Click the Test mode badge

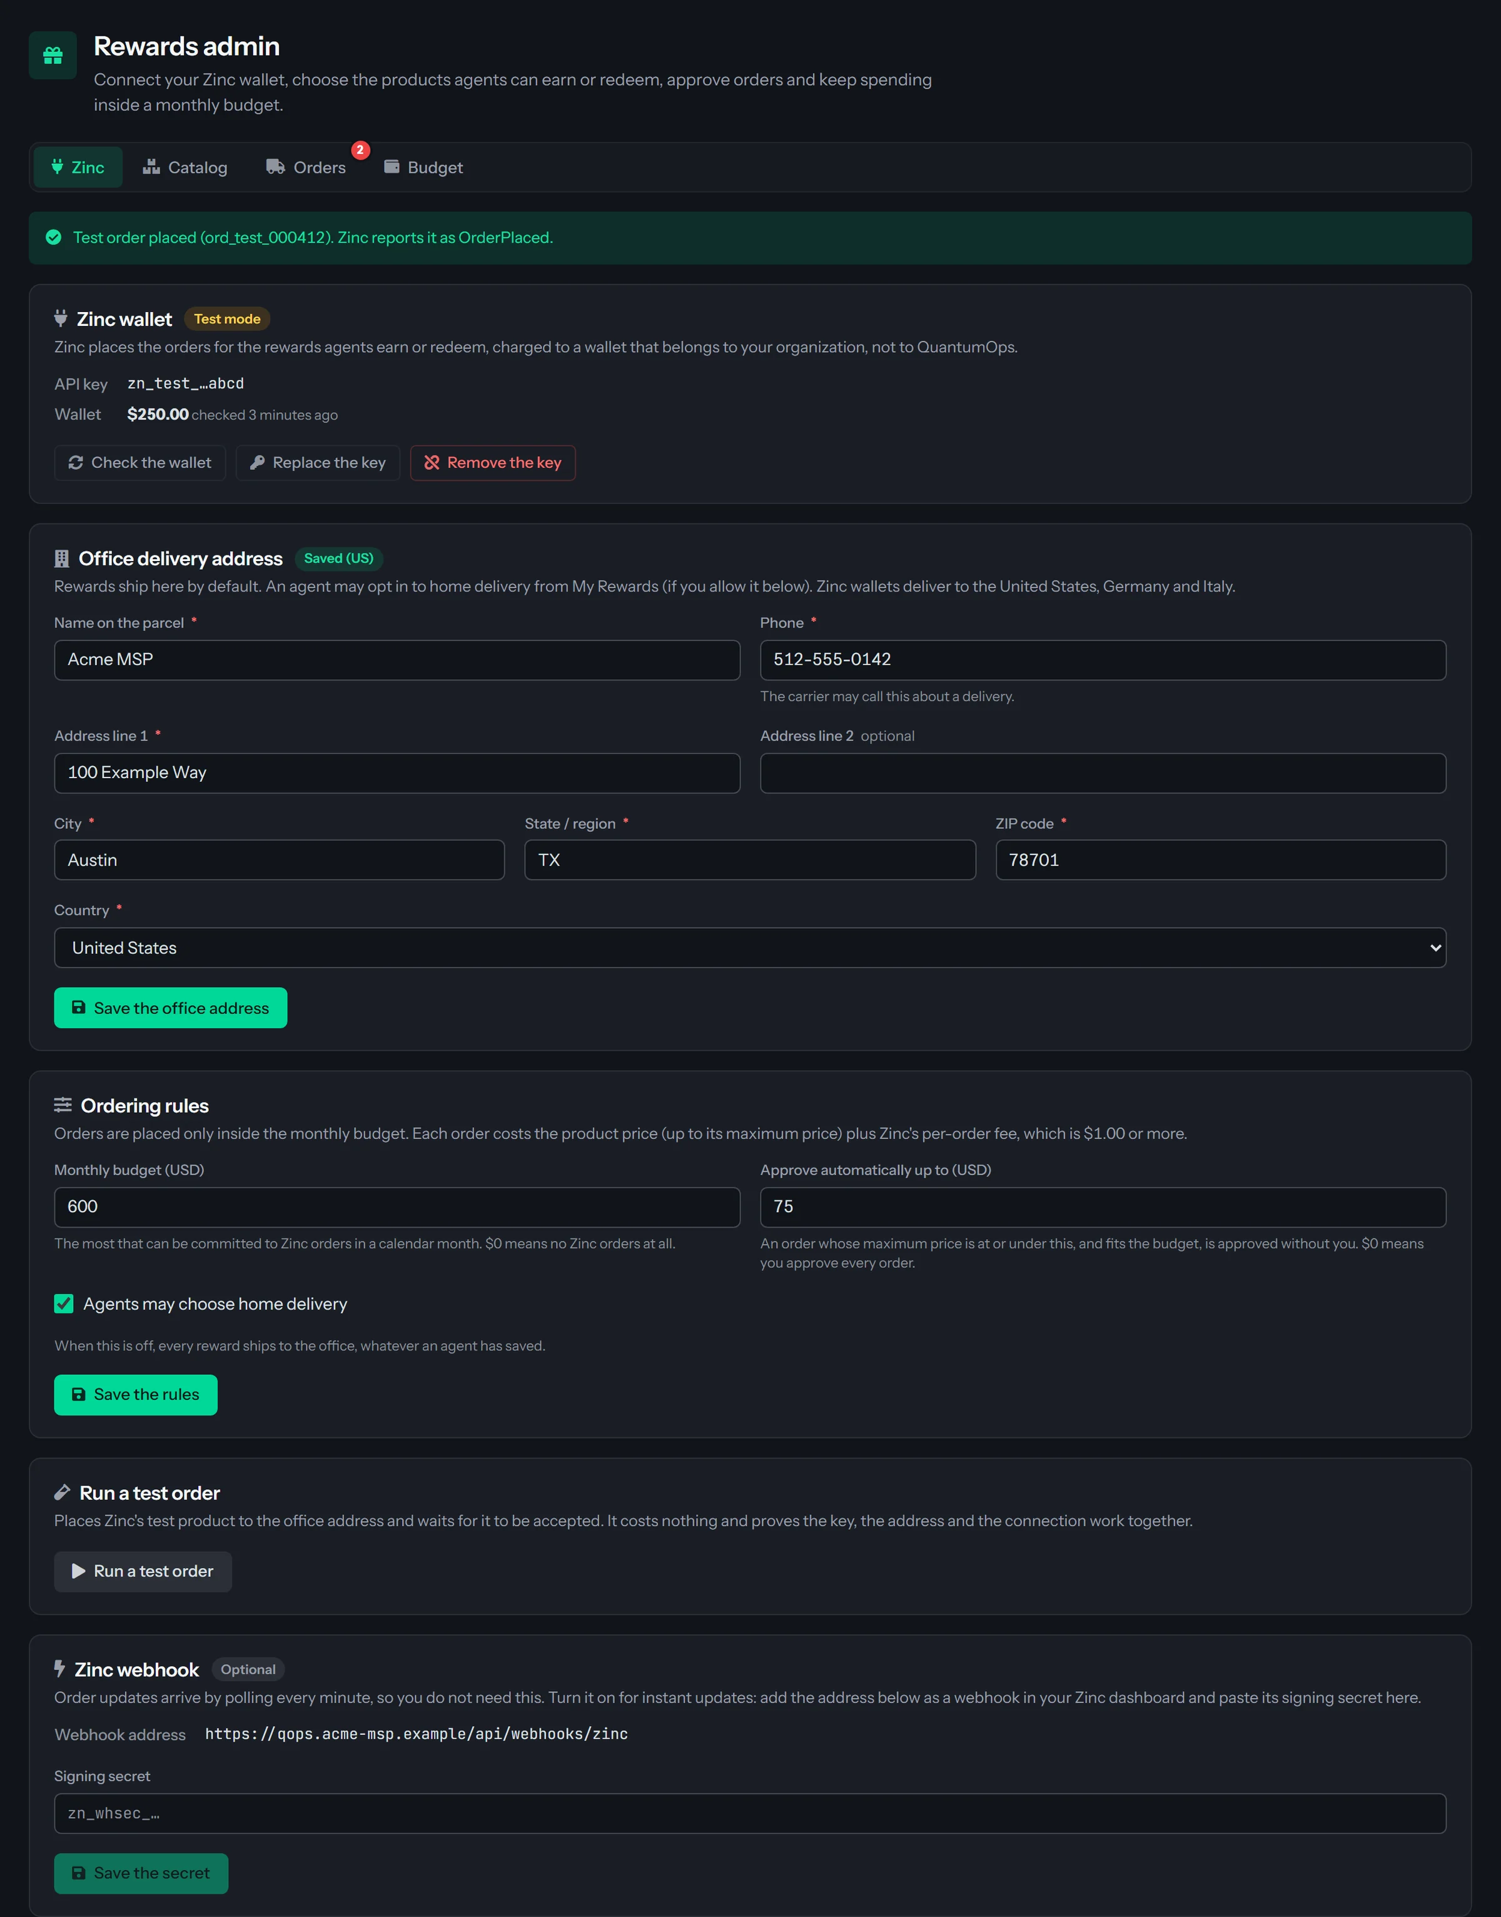click(x=227, y=319)
